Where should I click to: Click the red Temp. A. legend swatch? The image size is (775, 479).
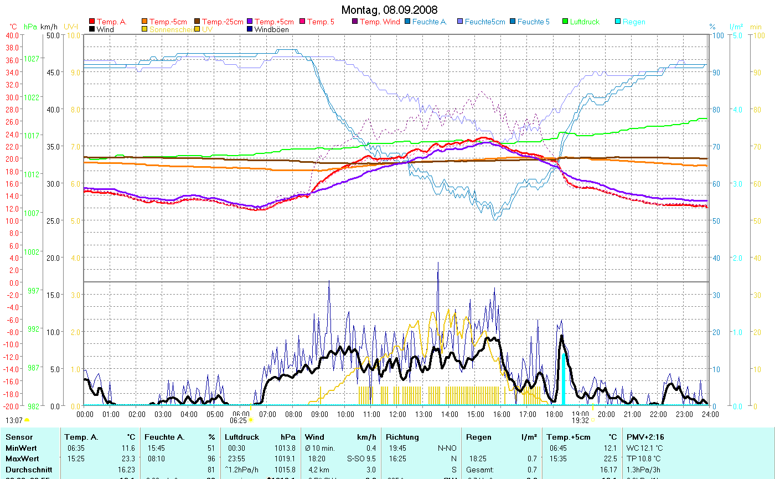tap(92, 22)
